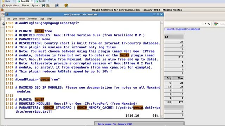225x126 pixels.
Task: Close the CentOS2 tab
Action: pyautogui.click(x=32, y=1)
